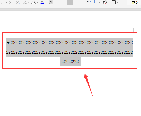
Task: Align text to the right
Action: tap(77, 2)
